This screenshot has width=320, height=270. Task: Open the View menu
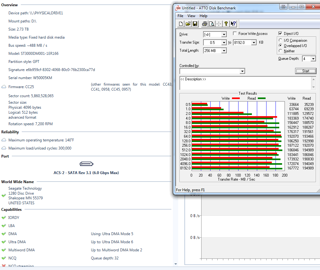[x=191, y=16]
